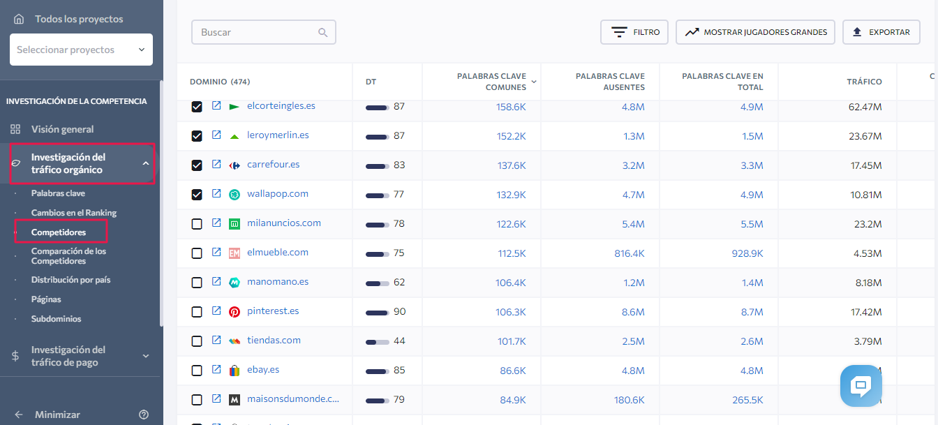Image resolution: width=938 pixels, height=425 pixels.
Task: Click Mostrar jugadores grandes button
Action: (x=755, y=32)
